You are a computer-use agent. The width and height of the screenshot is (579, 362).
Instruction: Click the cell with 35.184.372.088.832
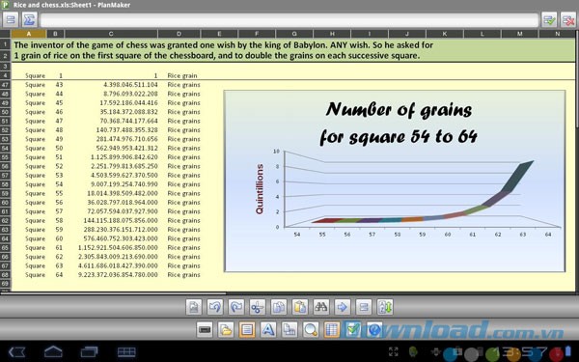pos(111,112)
